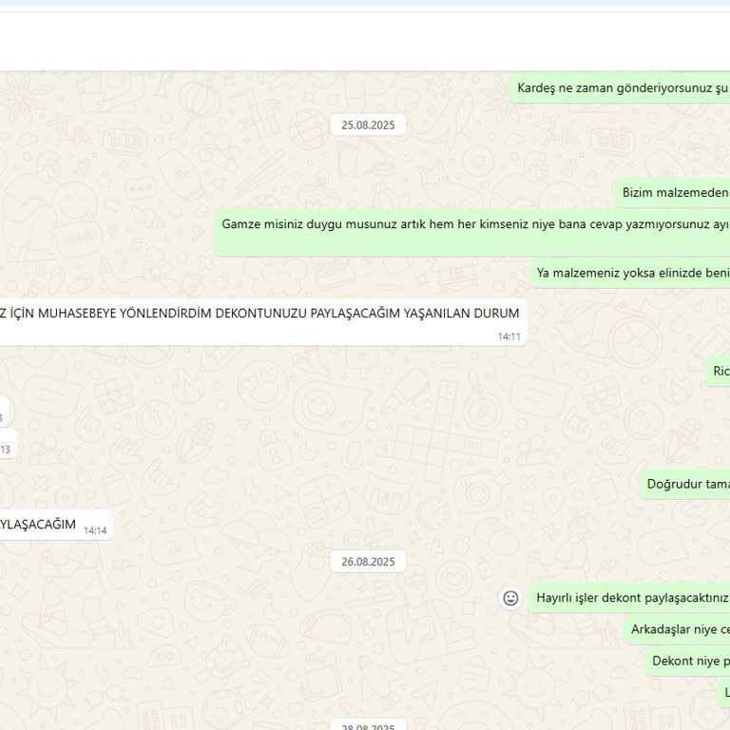This screenshot has height=730, width=730.
Task: Select the message starting 'Kardeş ne zaman gönderiyorsunuz'
Action: click(x=620, y=88)
